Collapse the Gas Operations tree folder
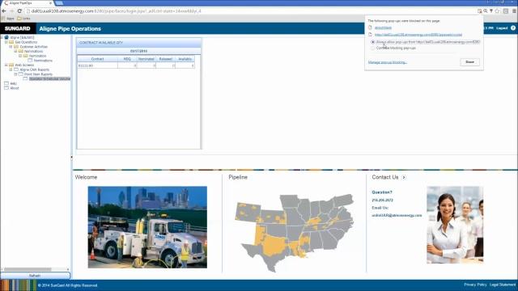The width and height of the screenshot is (518, 291). click(x=6, y=42)
